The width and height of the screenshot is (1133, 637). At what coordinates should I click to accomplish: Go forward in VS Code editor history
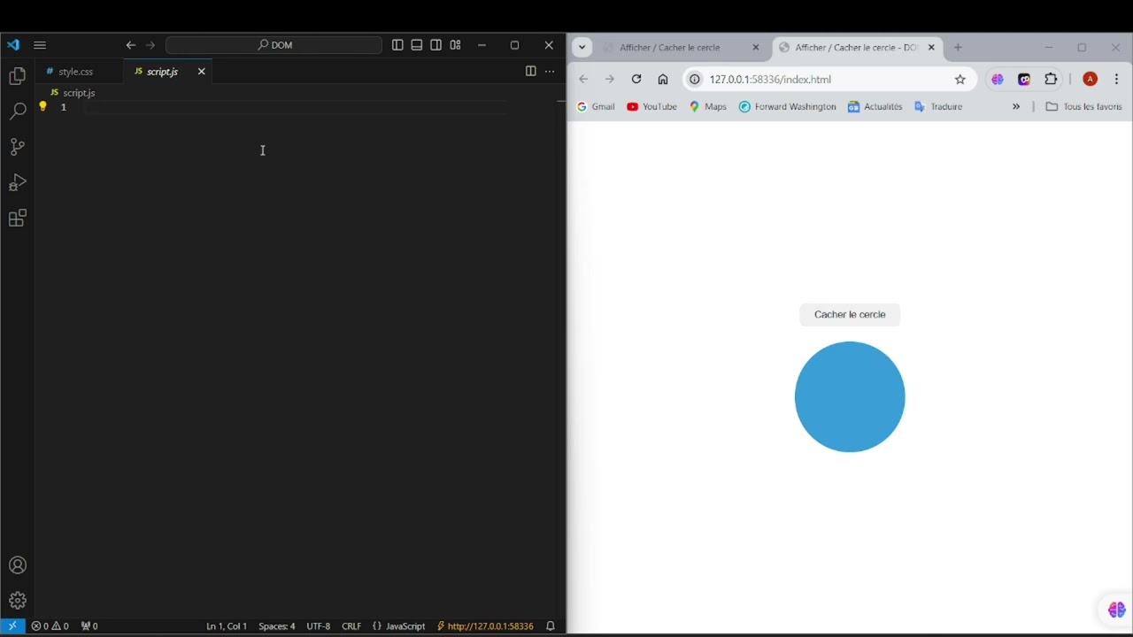click(150, 45)
